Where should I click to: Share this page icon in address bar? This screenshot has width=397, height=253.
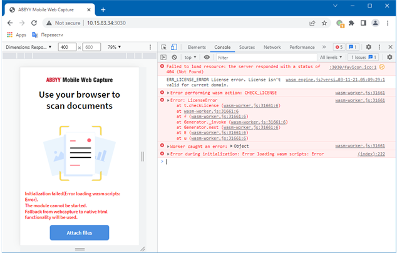tap(312, 23)
